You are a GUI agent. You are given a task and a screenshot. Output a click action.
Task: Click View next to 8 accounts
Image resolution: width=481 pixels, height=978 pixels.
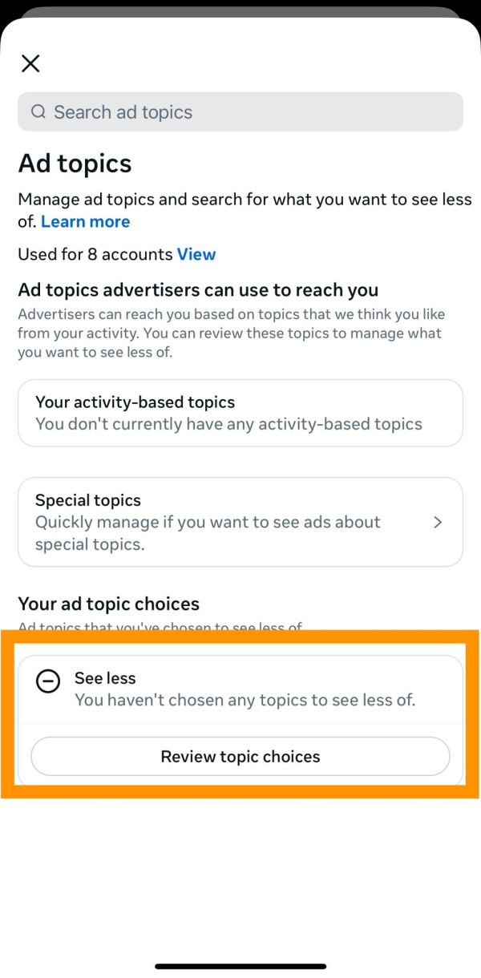pos(196,255)
